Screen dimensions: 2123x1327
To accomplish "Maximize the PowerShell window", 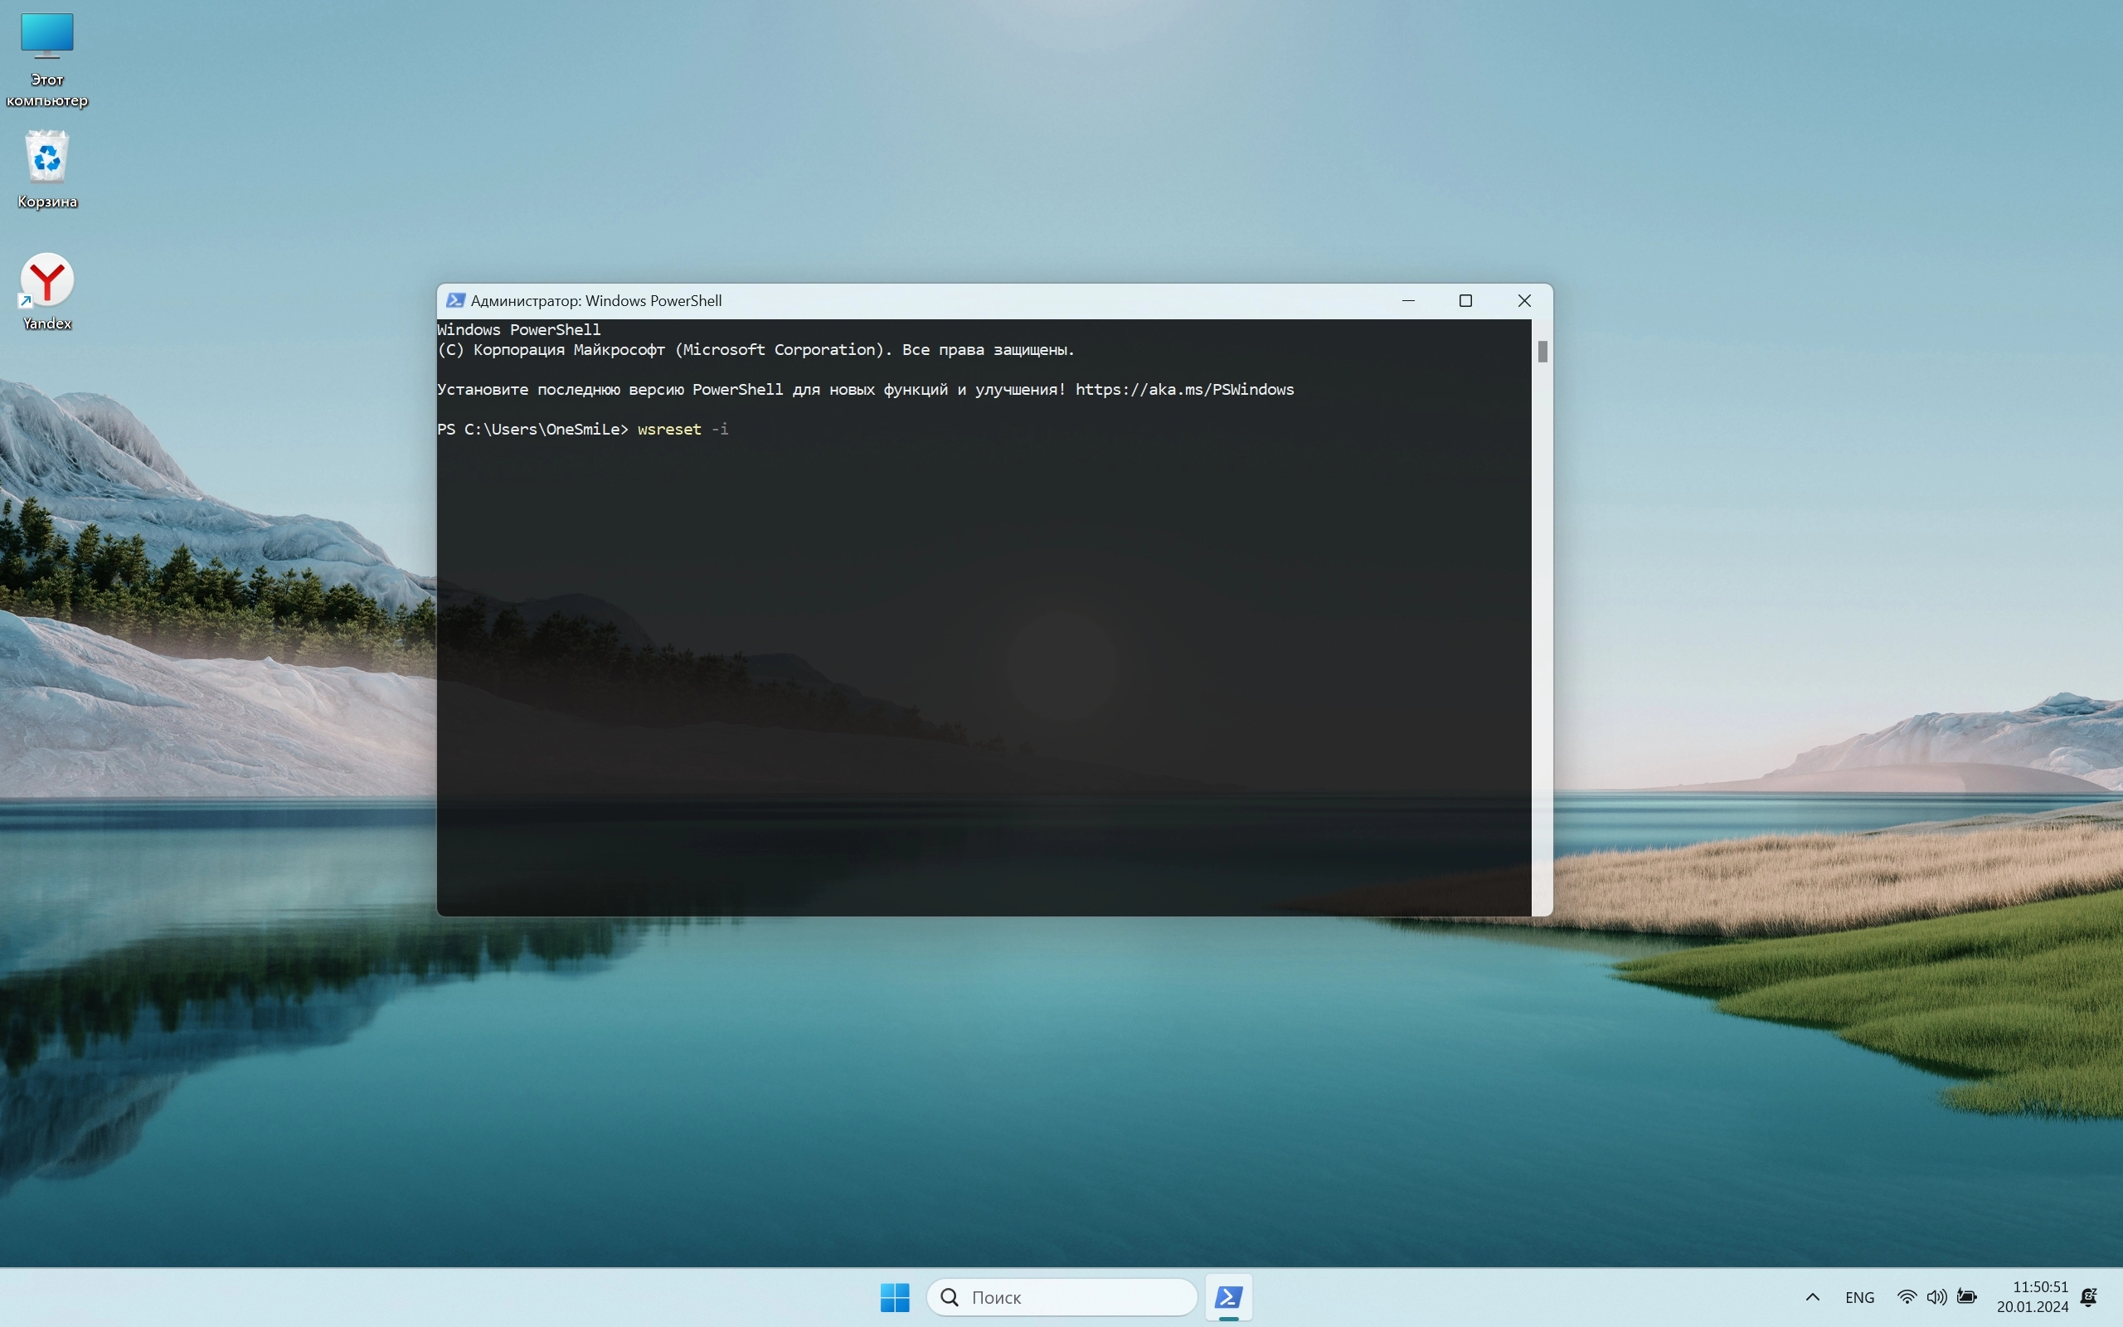I will click(x=1465, y=301).
